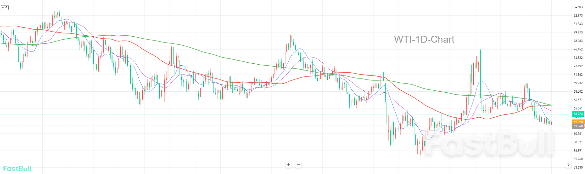
Task: Click the 73.192 price axis label
Action: pyautogui.click(x=578, y=66)
